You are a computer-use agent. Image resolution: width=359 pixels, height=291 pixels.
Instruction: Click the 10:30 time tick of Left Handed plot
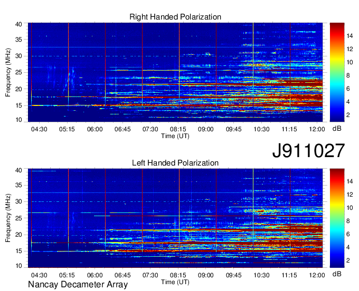point(261,275)
